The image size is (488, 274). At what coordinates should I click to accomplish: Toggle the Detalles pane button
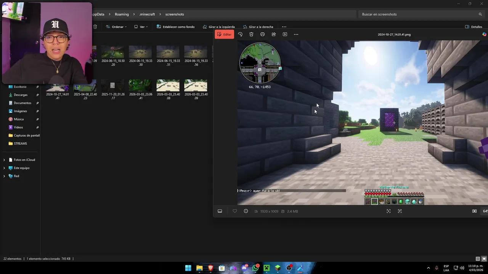pyautogui.click(x=474, y=27)
